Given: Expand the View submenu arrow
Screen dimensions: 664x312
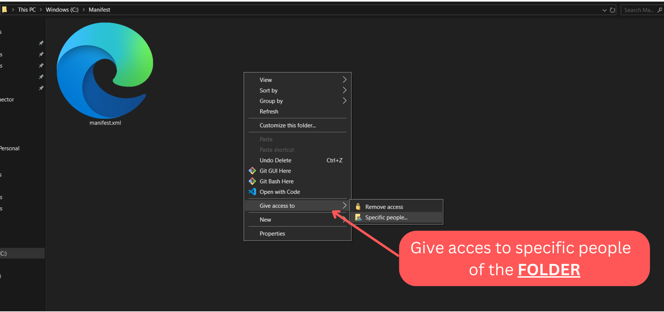Looking at the screenshot, I should coord(345,80).
